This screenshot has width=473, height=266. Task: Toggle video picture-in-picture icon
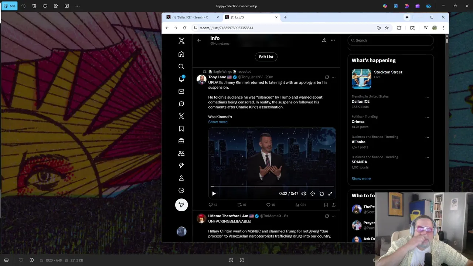(321, 194)
